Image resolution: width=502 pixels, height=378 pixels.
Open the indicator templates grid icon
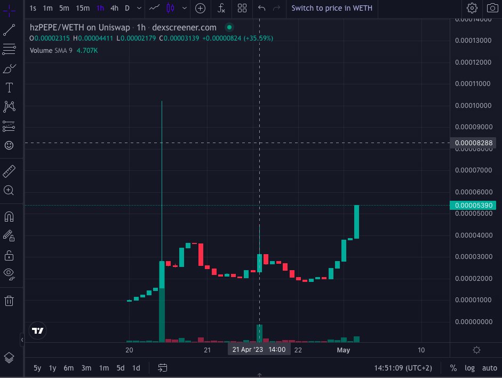click(x=242, y=9)
